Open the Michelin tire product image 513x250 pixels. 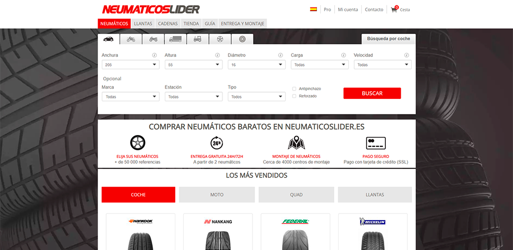click(x=372, y=240)
